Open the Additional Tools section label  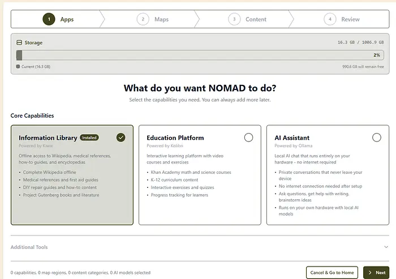pyautogui.click(x=29, y=247)
